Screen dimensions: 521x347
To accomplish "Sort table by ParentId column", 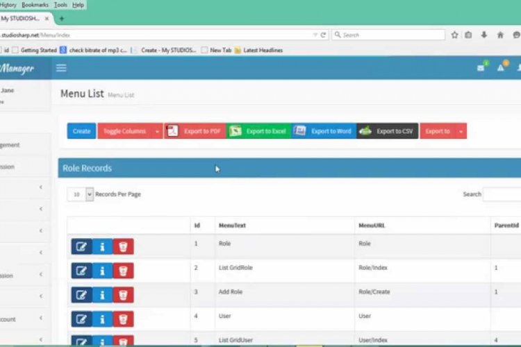I will [506, 226].
